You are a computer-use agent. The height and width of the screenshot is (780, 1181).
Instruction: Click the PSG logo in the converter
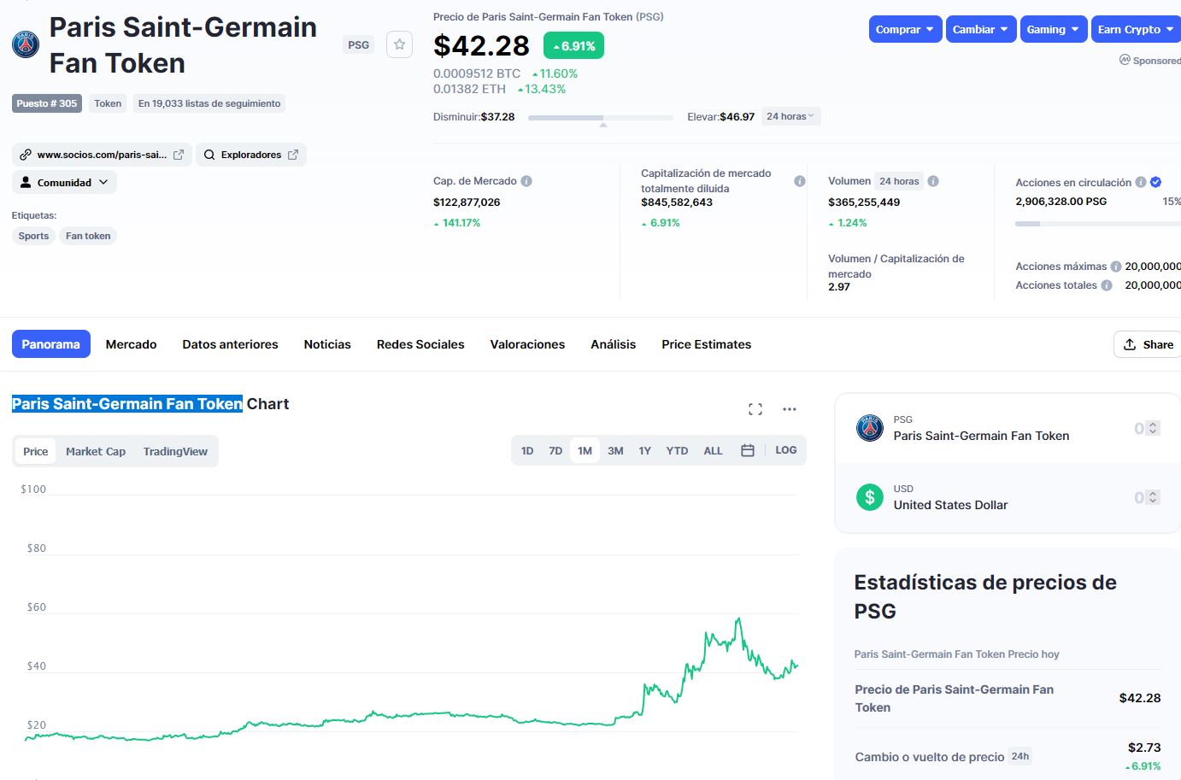click(870, 428)
